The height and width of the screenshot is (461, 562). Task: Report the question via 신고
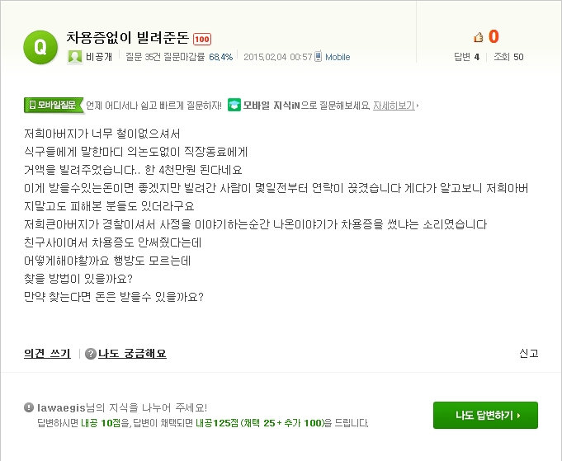click(529, 354)
